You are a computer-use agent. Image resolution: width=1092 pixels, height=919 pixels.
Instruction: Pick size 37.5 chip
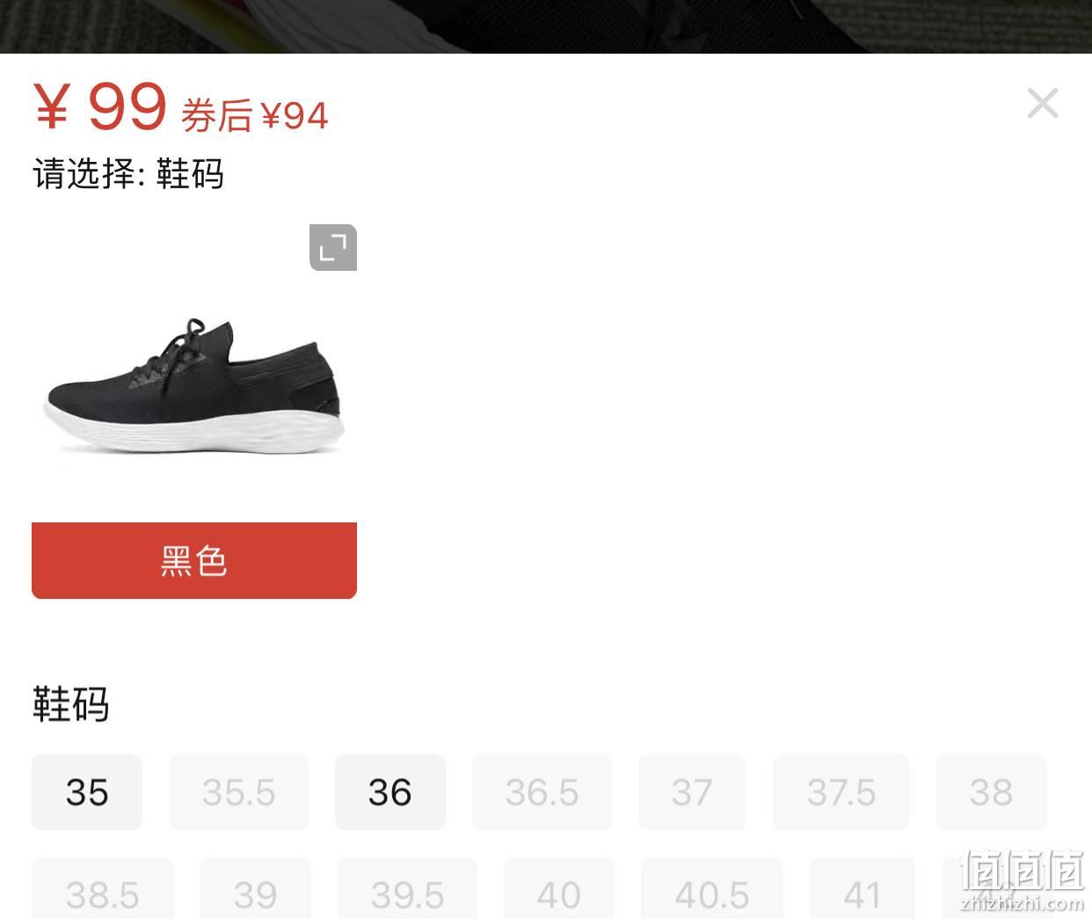(841, 791)
